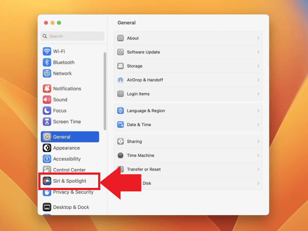Click the magnifying glass search icon
Screen dimensions: 308x231
(45, 36)
